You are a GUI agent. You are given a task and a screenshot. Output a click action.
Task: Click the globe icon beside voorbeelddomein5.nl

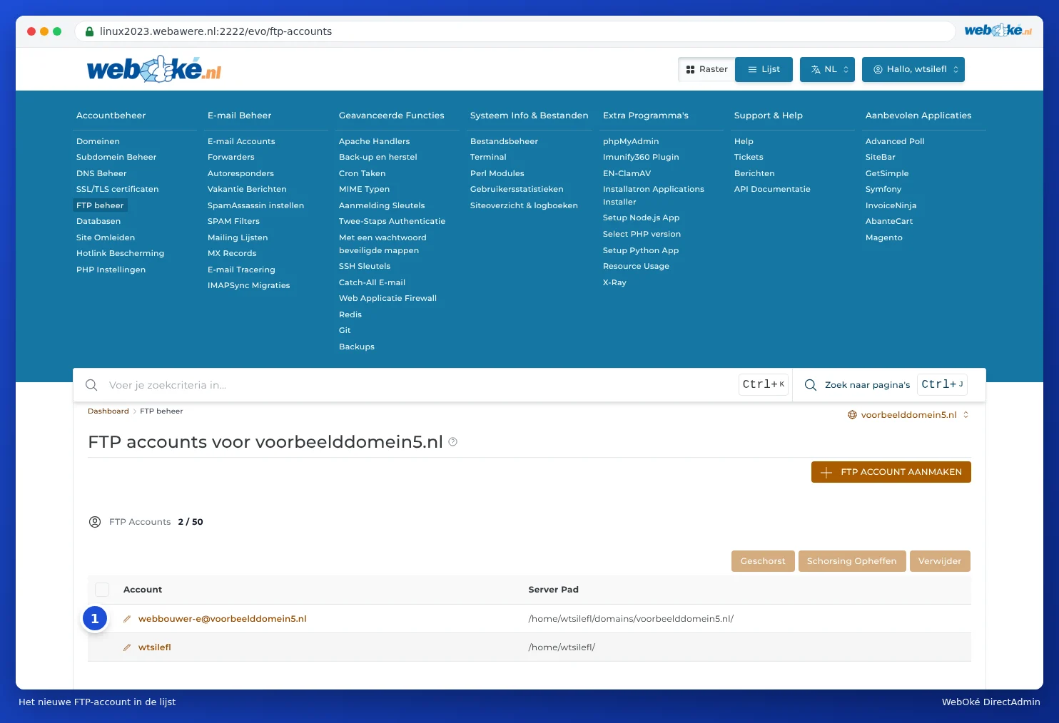(852, 415)
